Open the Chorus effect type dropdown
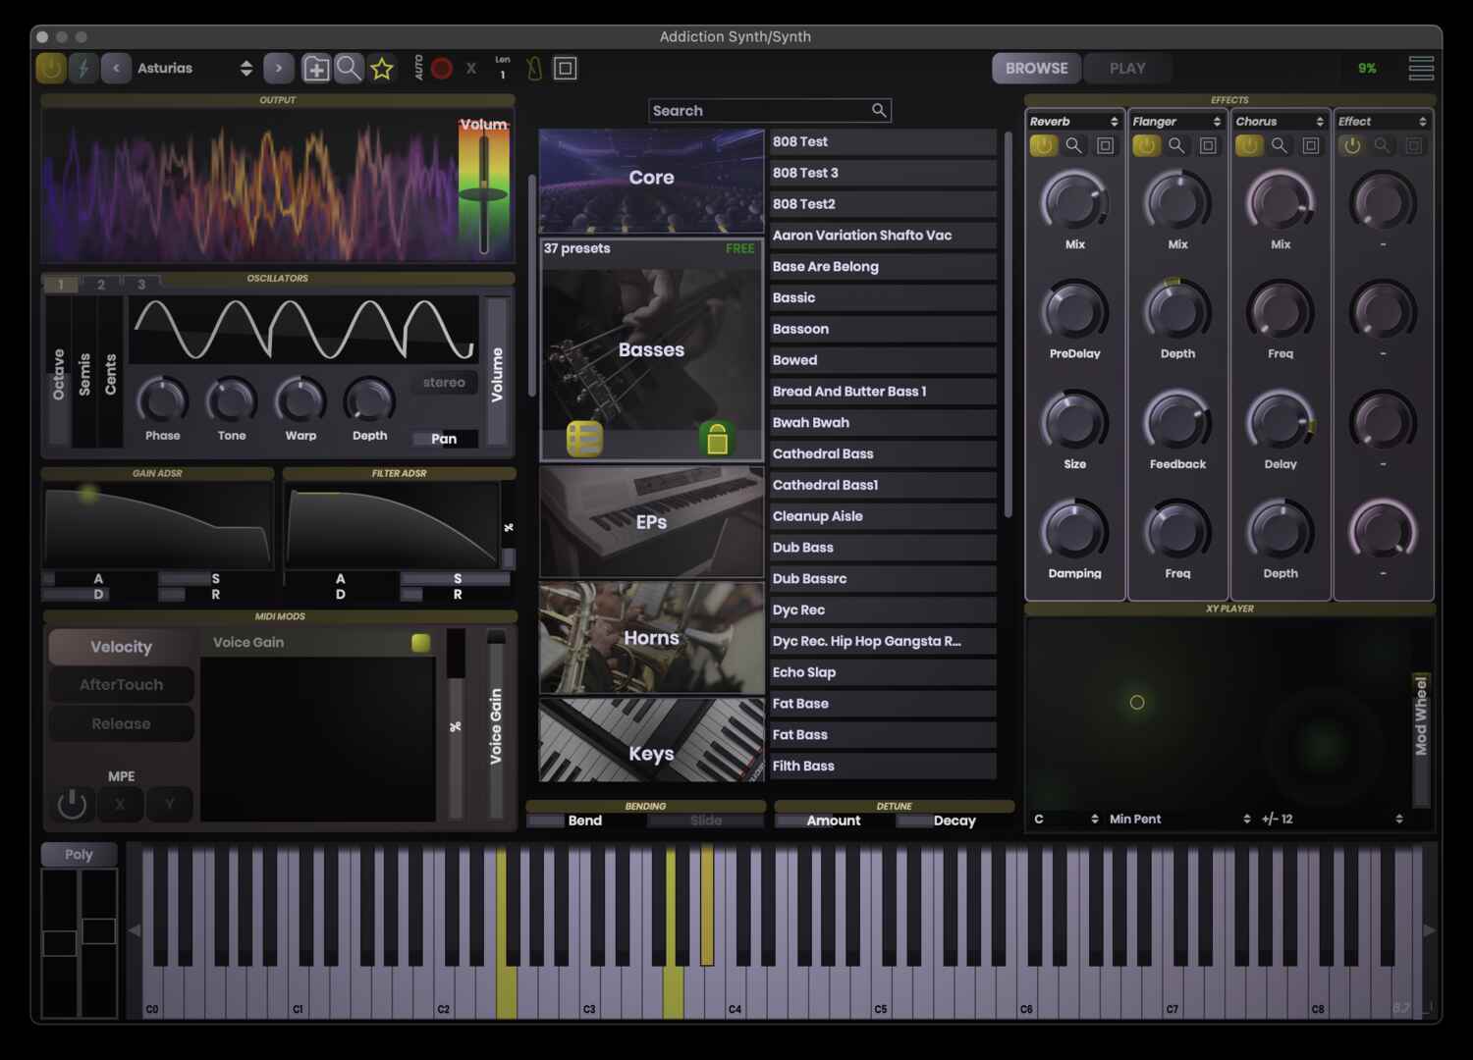1473x1060 pixels. [x=1280, y=121]
